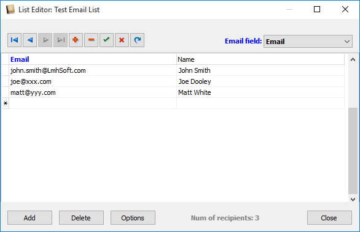
Task: Click the scrollbar up arrow
Action: click(353, 59)
